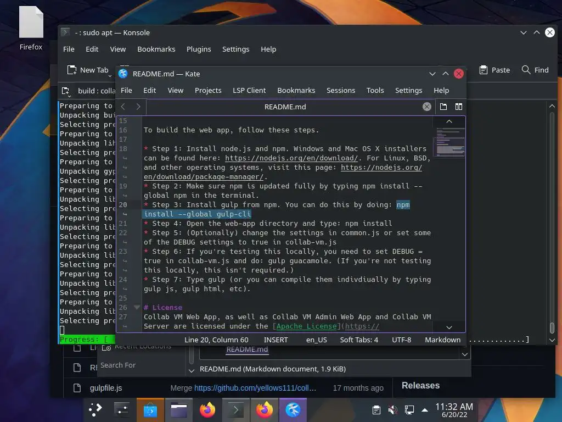Click the '17 months ago' commit time

tap(358, 388)
